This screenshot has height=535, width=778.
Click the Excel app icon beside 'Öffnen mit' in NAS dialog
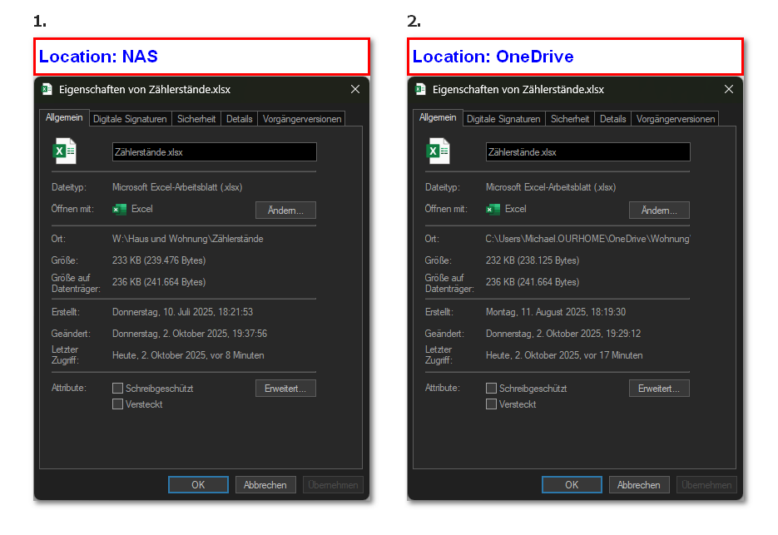click(120, 210)
